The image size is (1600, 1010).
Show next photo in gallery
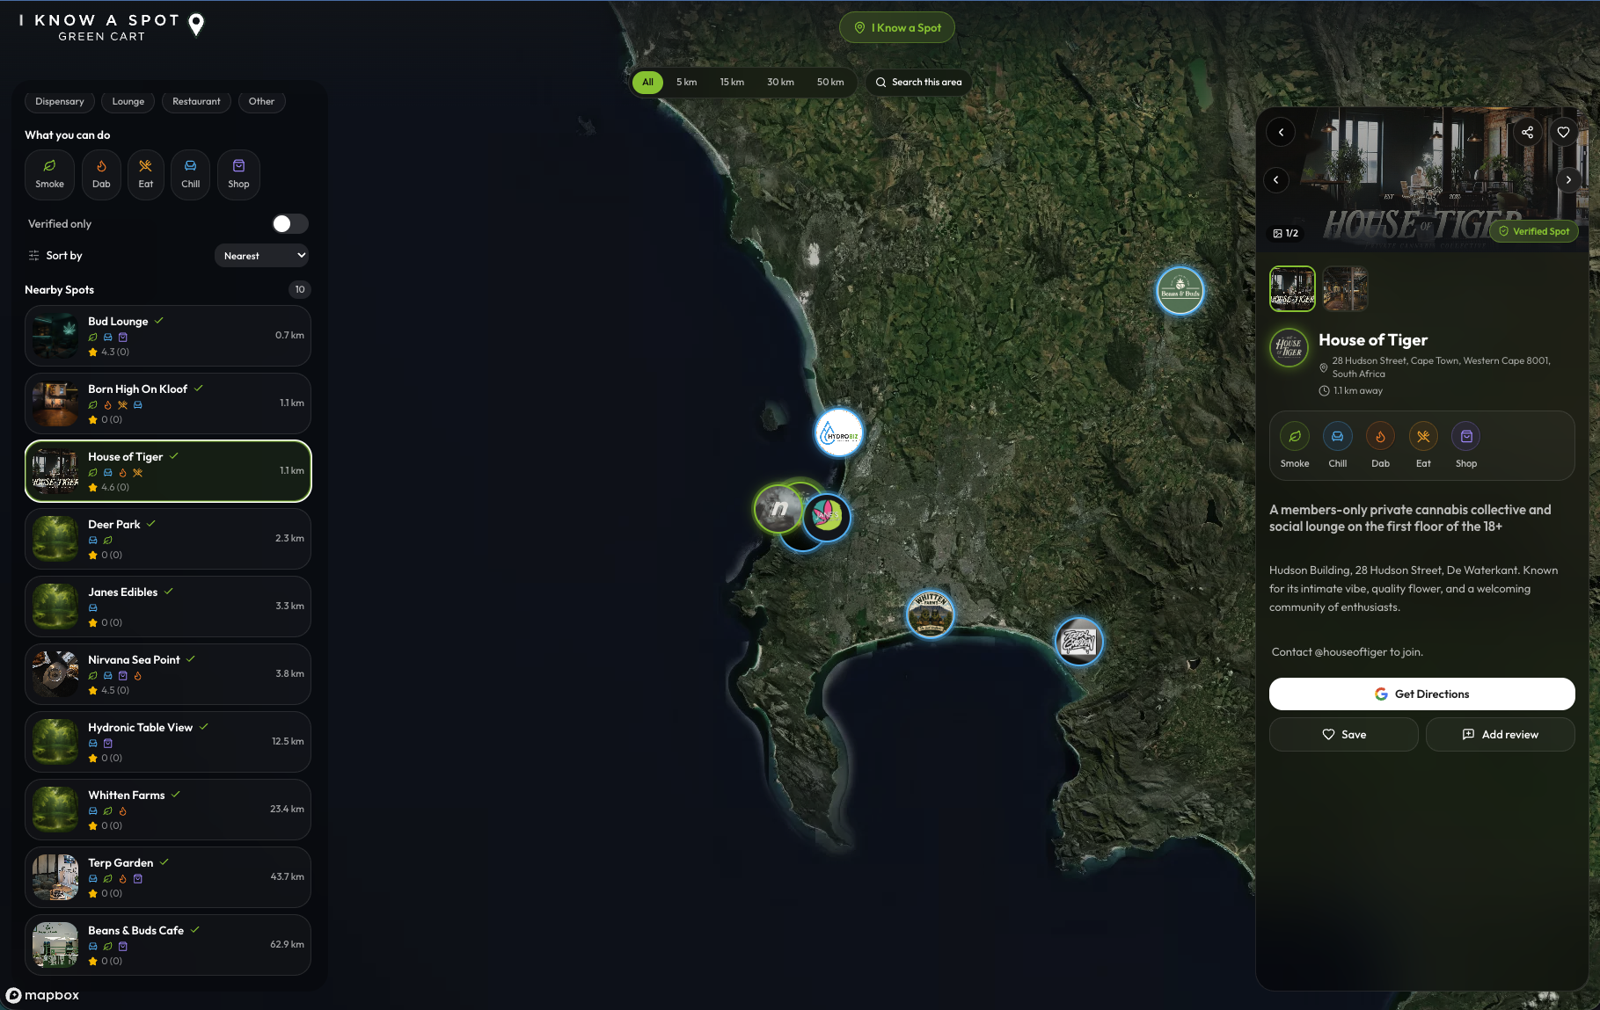(1568, 179)
